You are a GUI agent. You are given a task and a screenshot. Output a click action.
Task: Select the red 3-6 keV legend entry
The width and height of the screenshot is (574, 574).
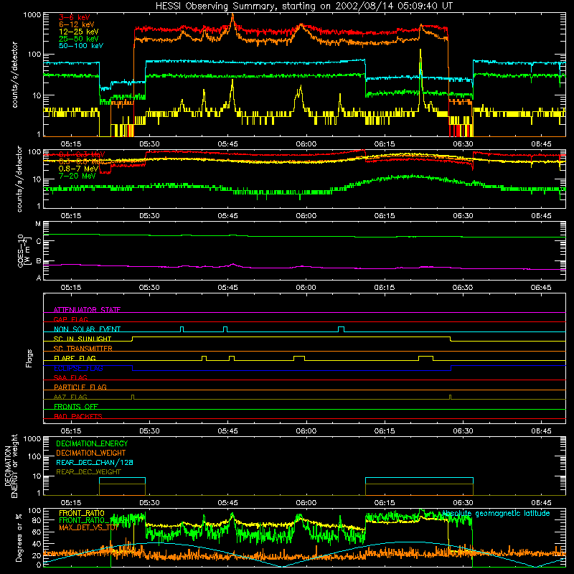click(75, 17)
